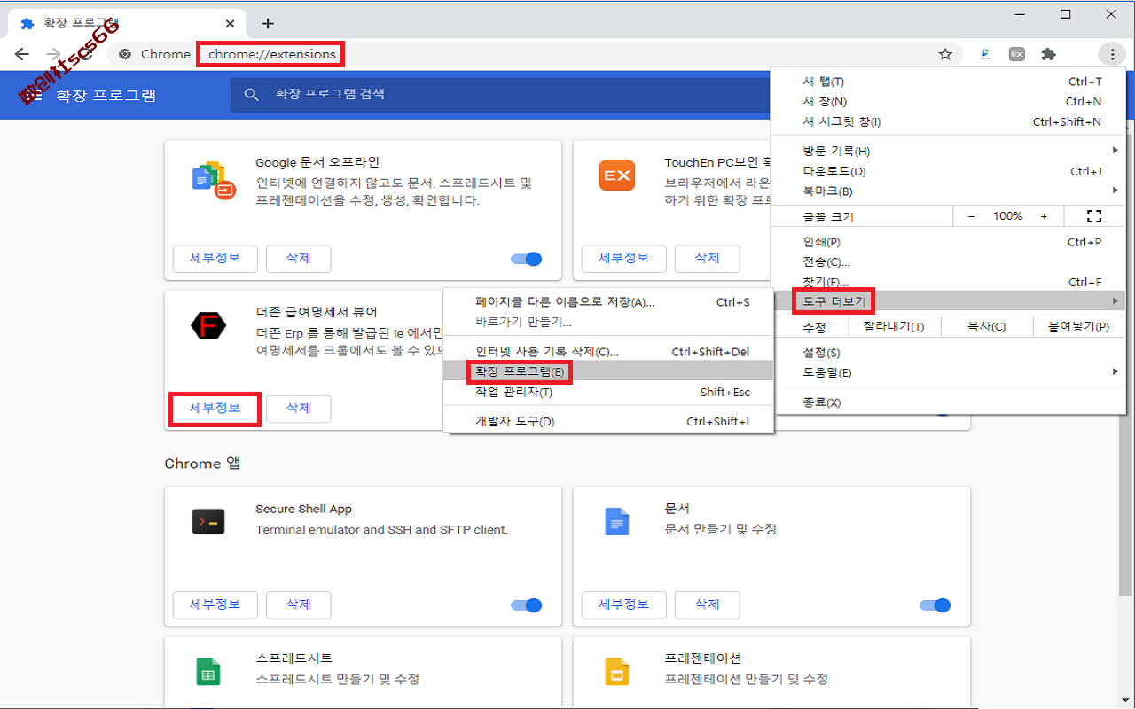Toggle the 문서 app switch
This screenshot has height=709, width=1135.
click(935, 605)
